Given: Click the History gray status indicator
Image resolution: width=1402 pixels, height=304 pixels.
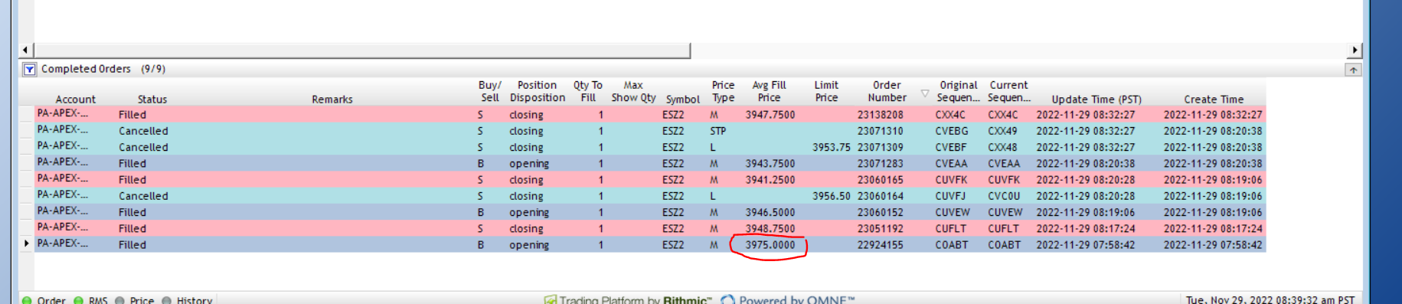Looking at the screenshot, I should click(167, 300).
